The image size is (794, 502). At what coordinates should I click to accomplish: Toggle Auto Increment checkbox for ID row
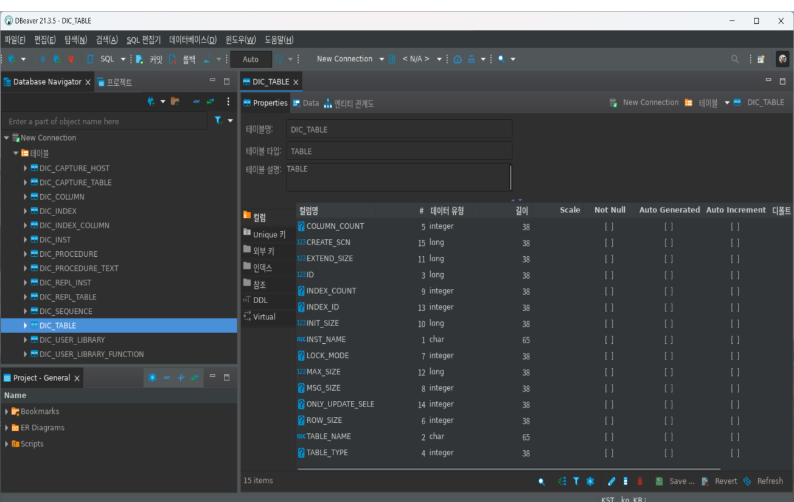735,275
